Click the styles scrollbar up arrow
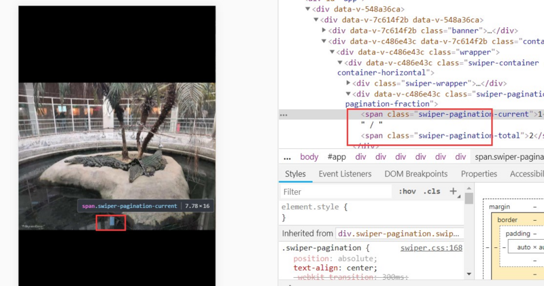544x286 pixels. 469,188
